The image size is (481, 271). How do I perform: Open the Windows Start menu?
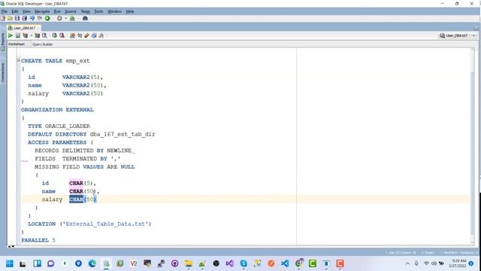pyautogui.click(x=10, y=263)
